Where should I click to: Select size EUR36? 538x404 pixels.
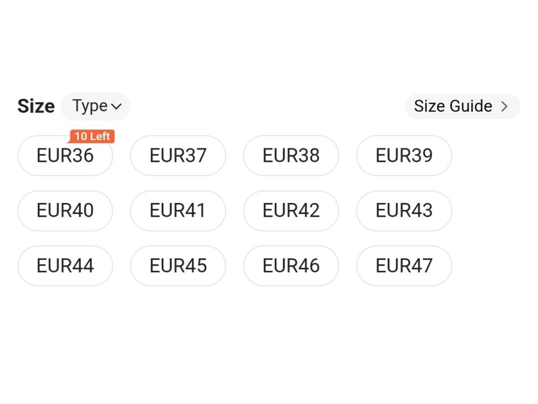[x=65, y=156]
